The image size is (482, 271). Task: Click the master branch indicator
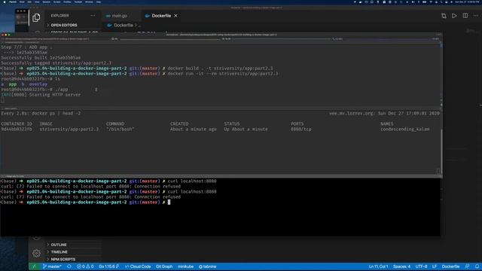tap(52, 266)
